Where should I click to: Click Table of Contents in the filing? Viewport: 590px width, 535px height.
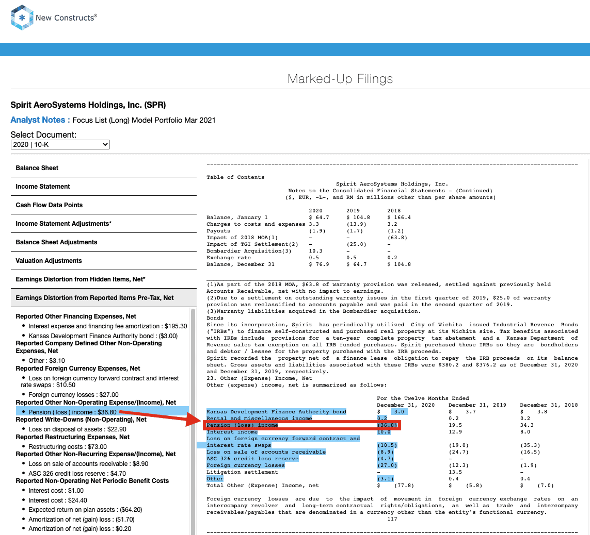tap(235, 177)
